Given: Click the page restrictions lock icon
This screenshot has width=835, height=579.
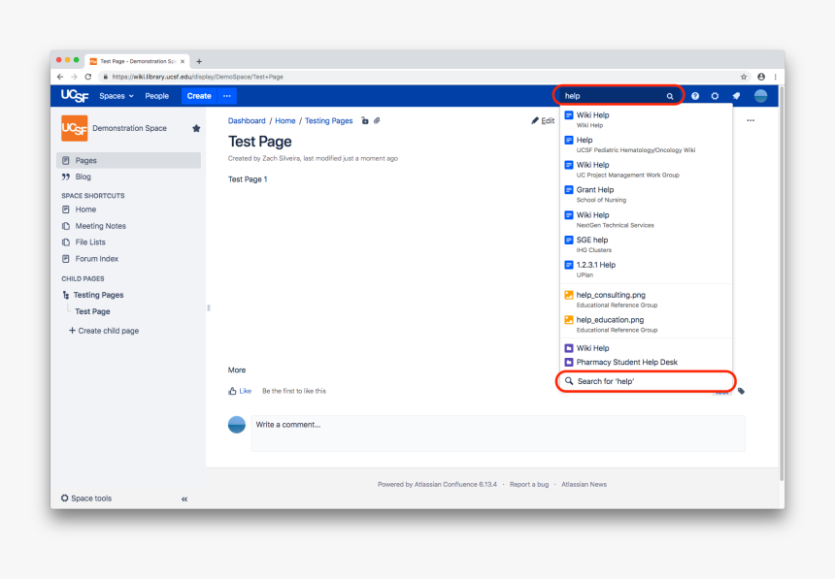Looking at the screenshot, I should pyautogui.click(x=365, y=121).
